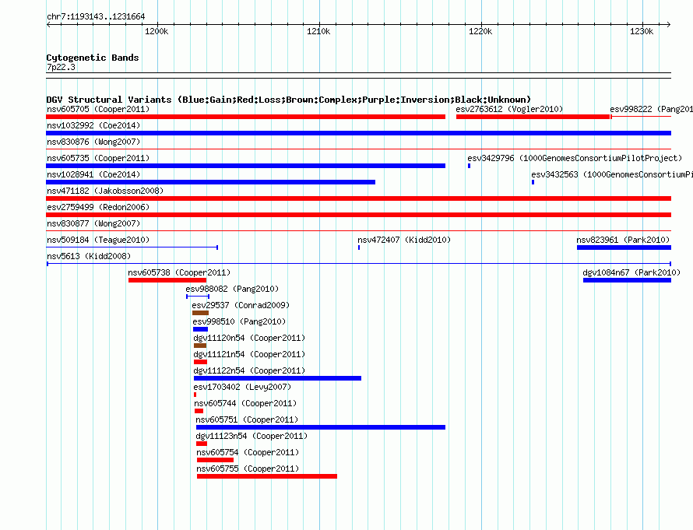693x530 pixels.
Task: Select the nsv605755 red loss bar
Action: 267,476
